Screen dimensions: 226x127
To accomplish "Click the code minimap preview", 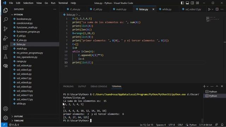I will [213, 19].
